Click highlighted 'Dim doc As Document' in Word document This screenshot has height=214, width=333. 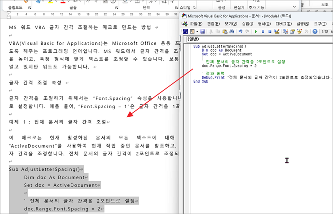[x=54, y=177]
